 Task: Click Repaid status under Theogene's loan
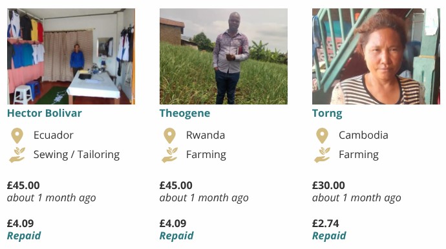pos(176,235)
